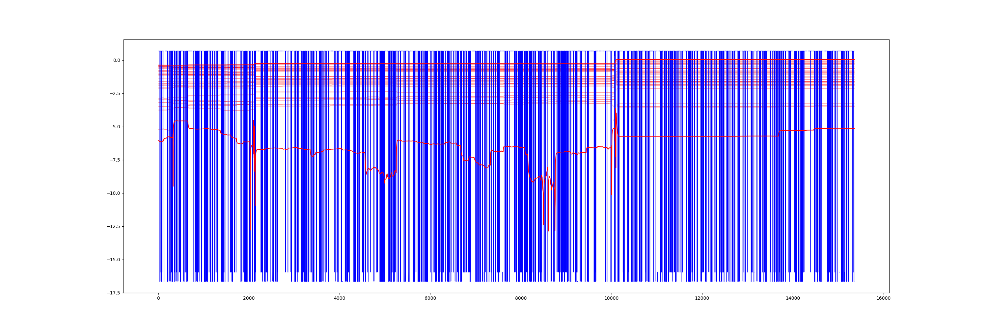
Task: Select the −7.5 y-axis tick label
Action: 114,160
